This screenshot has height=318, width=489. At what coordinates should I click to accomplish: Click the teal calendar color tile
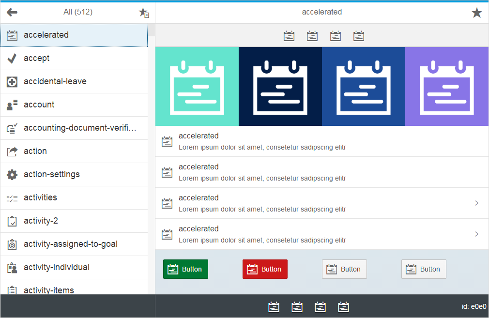point(197,86)
